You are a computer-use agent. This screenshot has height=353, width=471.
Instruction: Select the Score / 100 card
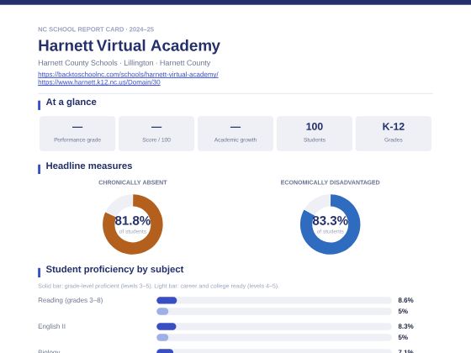point(156,134)
